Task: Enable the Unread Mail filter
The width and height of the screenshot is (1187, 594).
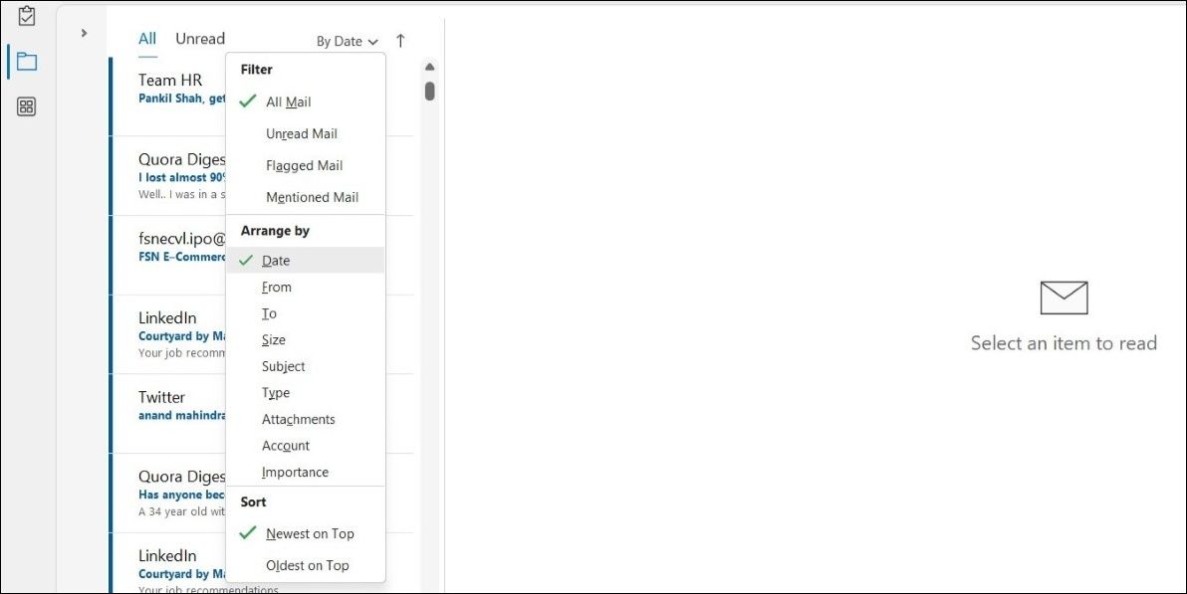Action: pyautogui.click(x=301, y=133)
